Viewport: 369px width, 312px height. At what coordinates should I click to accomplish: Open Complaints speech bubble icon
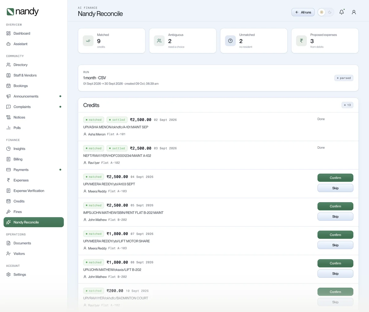8,107
